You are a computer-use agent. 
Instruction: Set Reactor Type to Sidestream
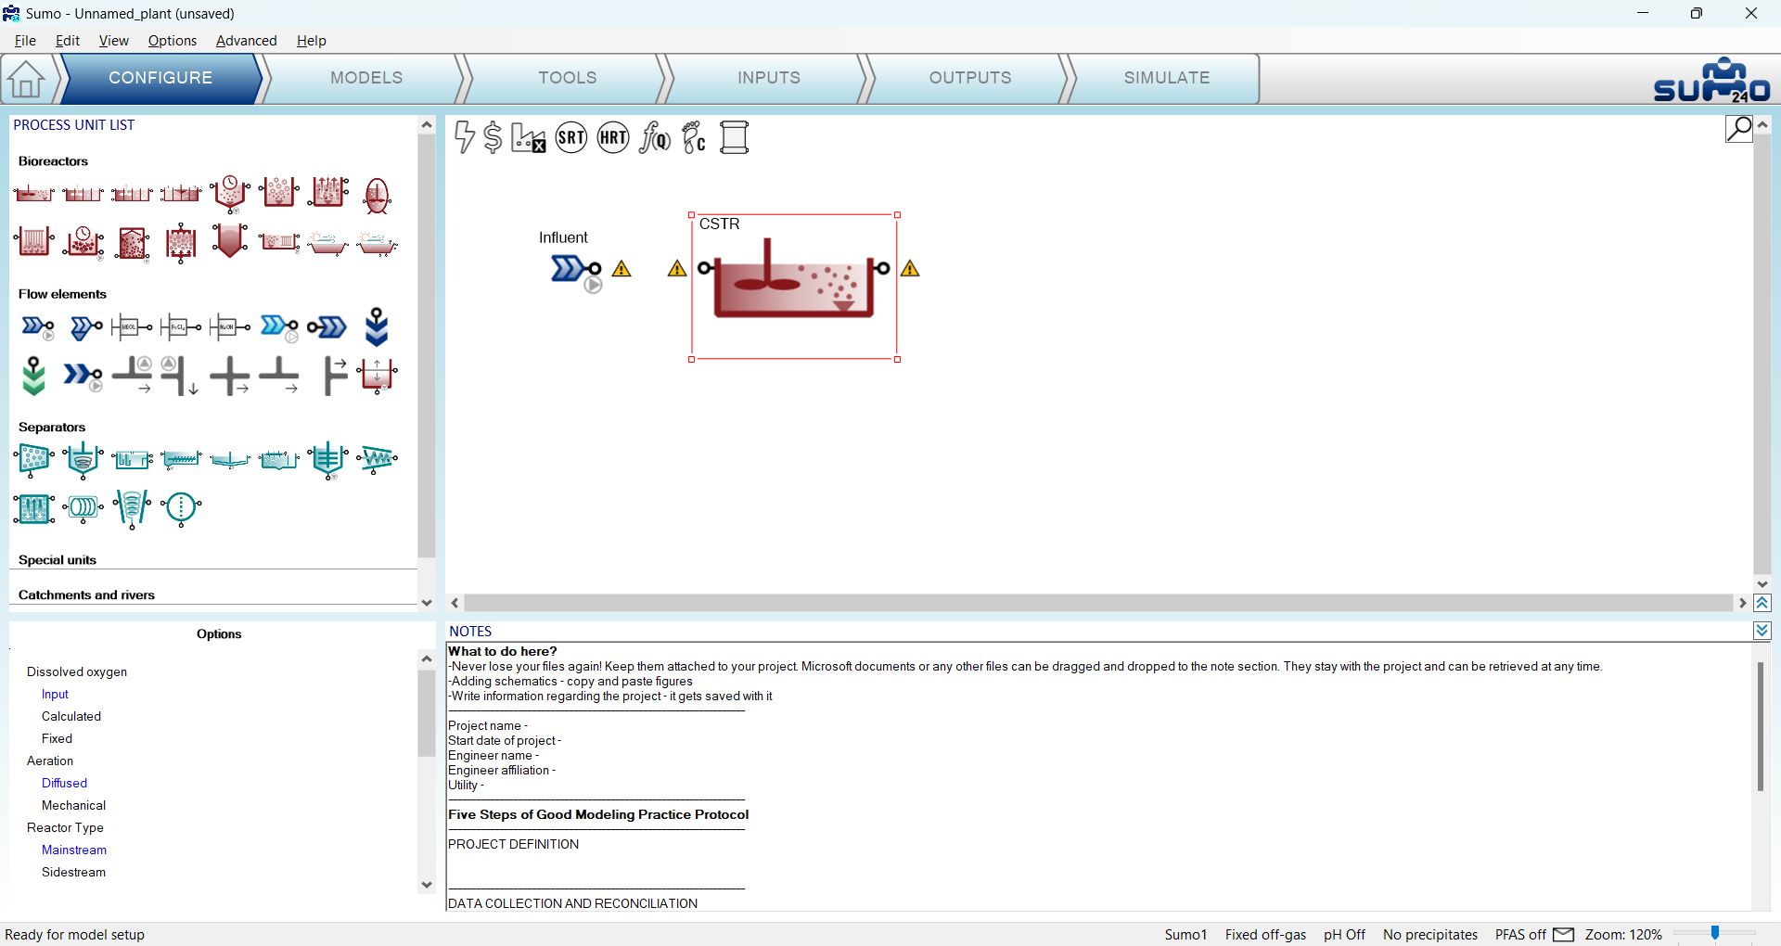(x=73, y=872)
